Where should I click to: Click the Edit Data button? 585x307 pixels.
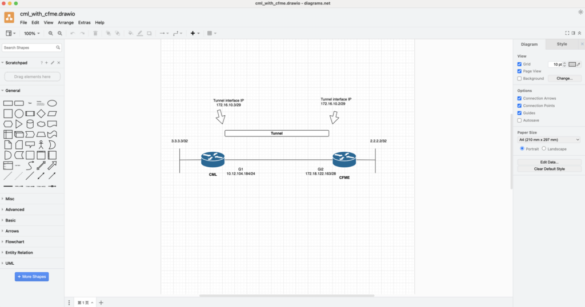tap(548, 162)
